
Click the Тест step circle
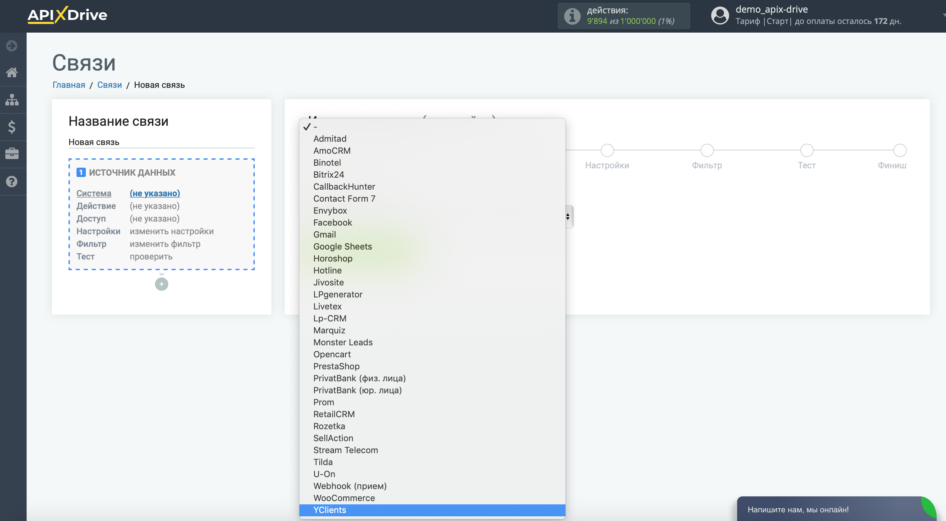(x=807, y=150)
